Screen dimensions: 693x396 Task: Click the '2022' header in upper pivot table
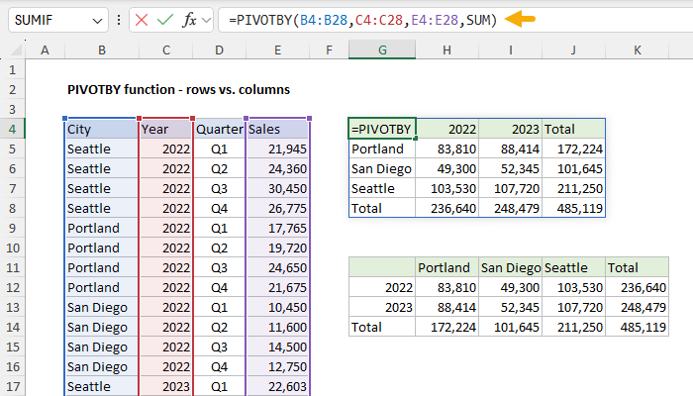click(446, 129)
